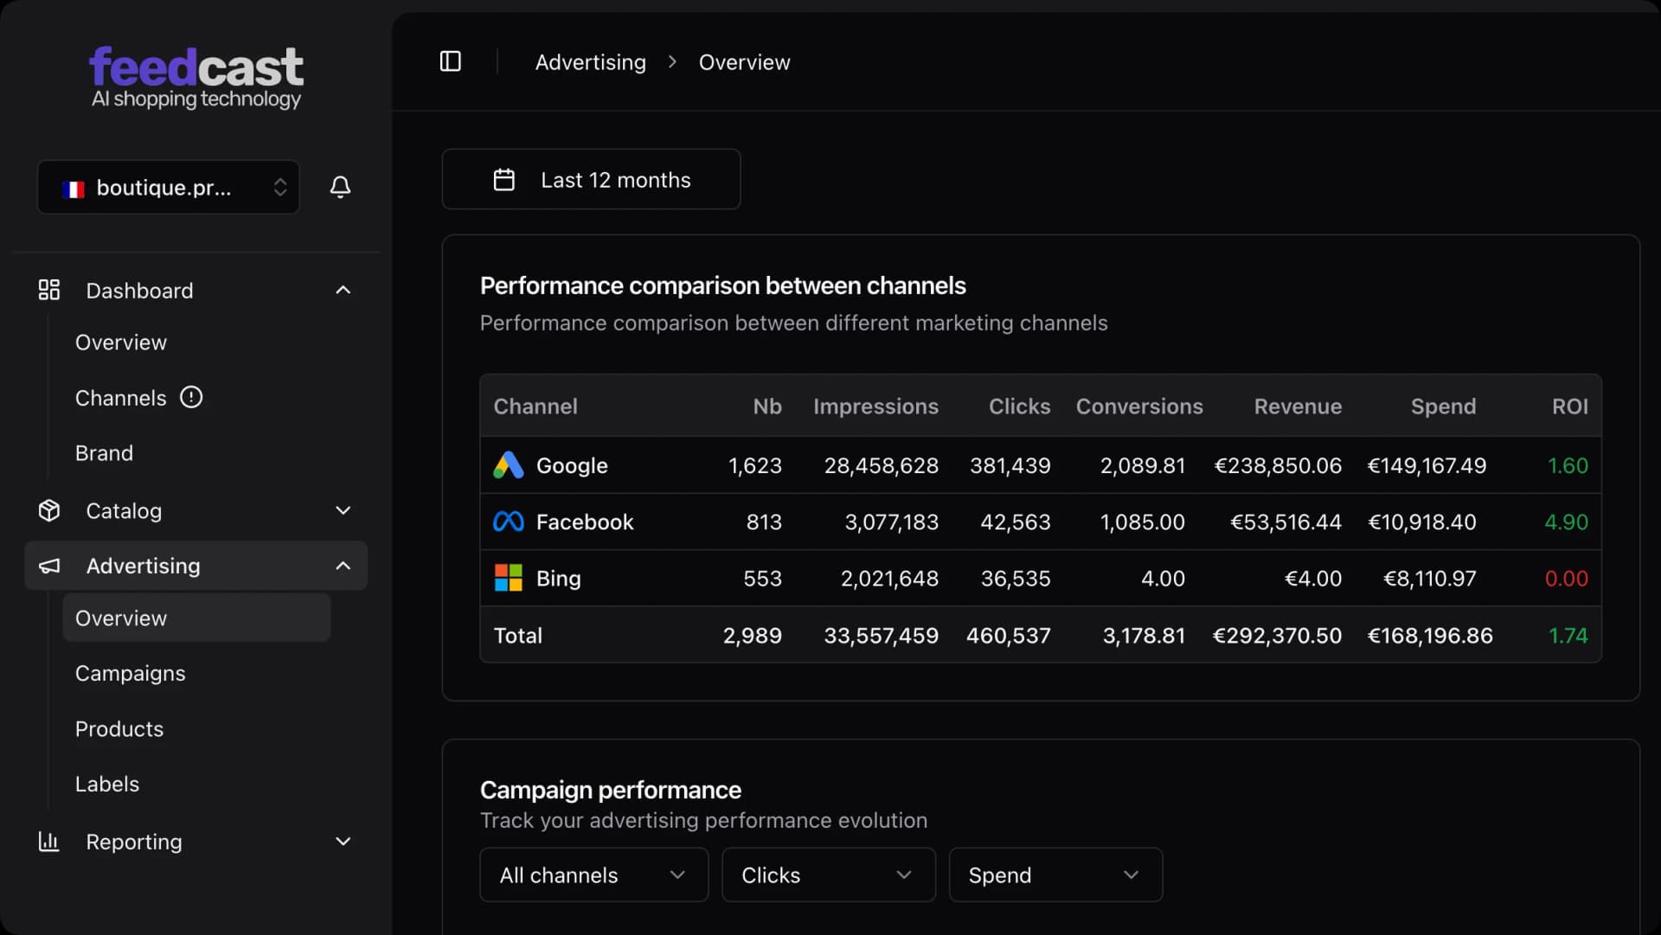Click the Dashboard menu label

[x=139, y=291]
